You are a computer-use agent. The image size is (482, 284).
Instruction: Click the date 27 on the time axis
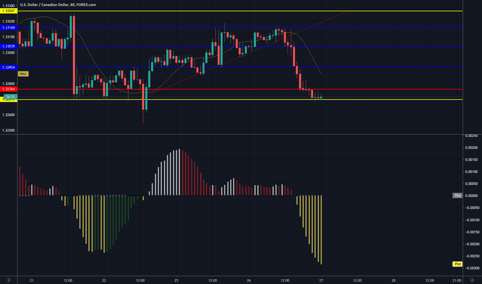[x=321, y=280]
